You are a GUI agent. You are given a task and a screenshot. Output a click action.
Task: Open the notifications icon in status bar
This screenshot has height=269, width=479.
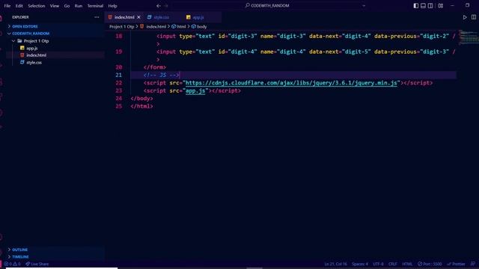point(473,264)
